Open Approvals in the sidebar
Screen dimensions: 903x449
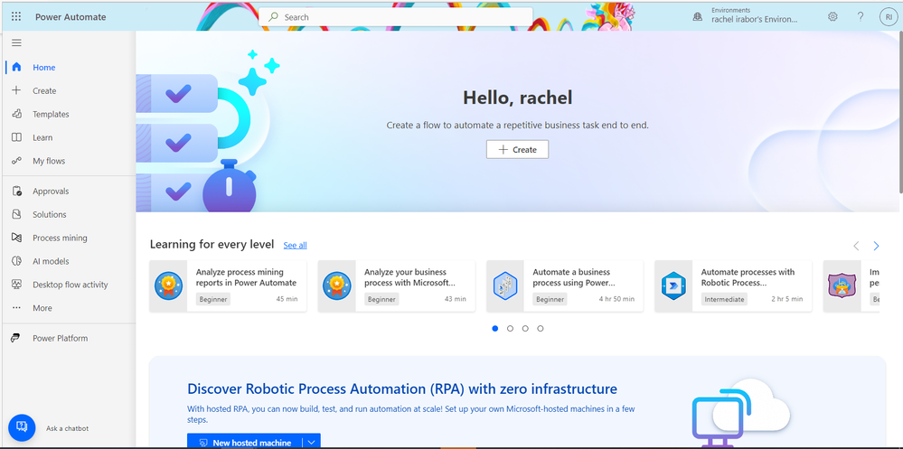pos(51,192)
